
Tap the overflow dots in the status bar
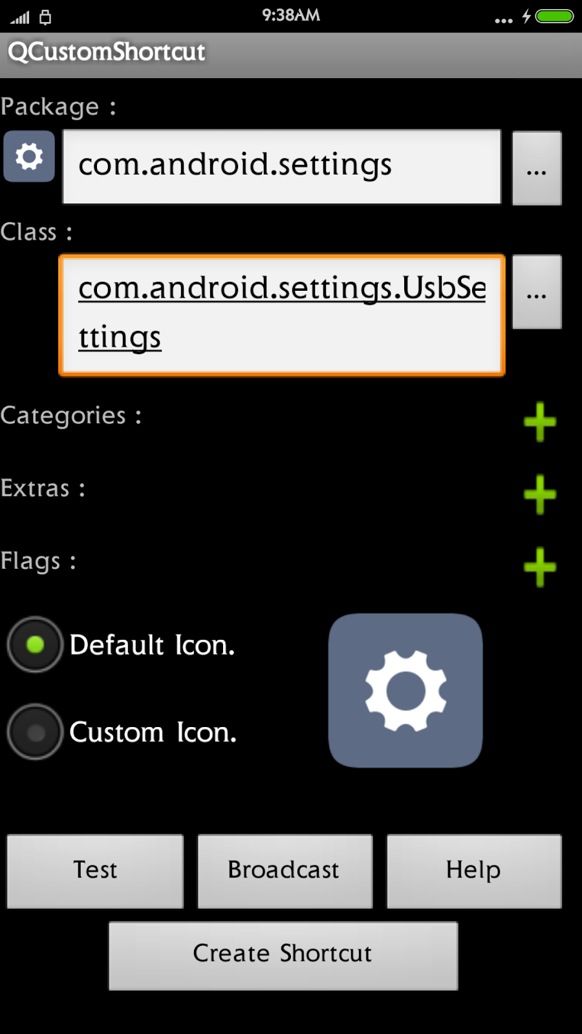(x=503, y=19)
